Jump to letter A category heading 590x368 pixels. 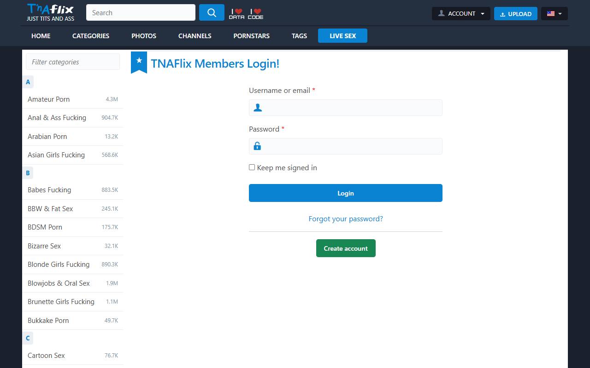28,82
